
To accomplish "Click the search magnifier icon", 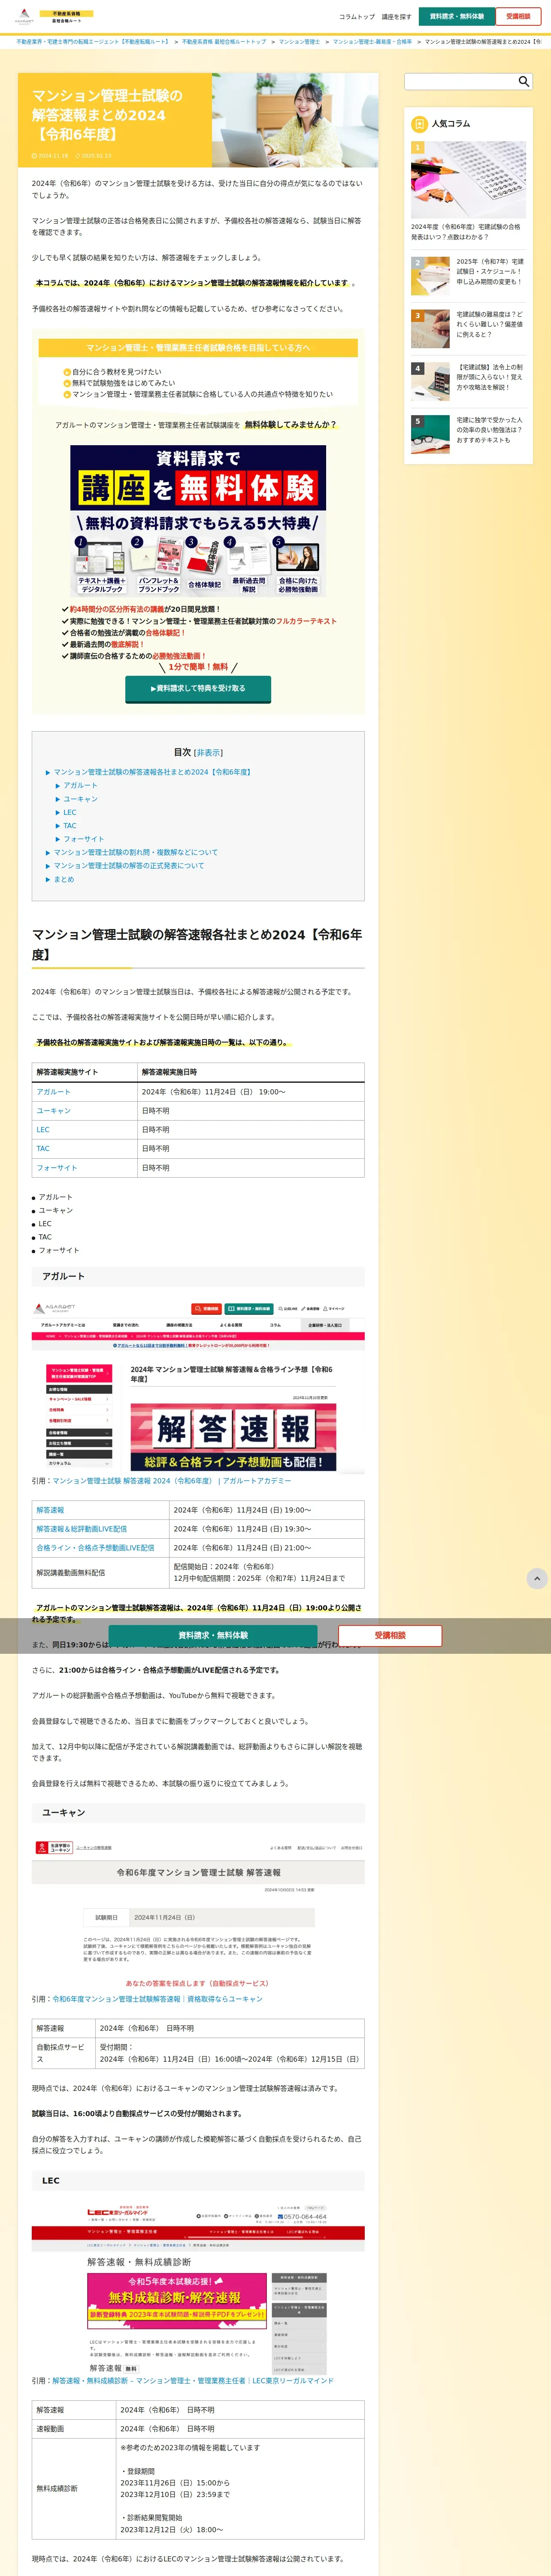I will point(523,82).
